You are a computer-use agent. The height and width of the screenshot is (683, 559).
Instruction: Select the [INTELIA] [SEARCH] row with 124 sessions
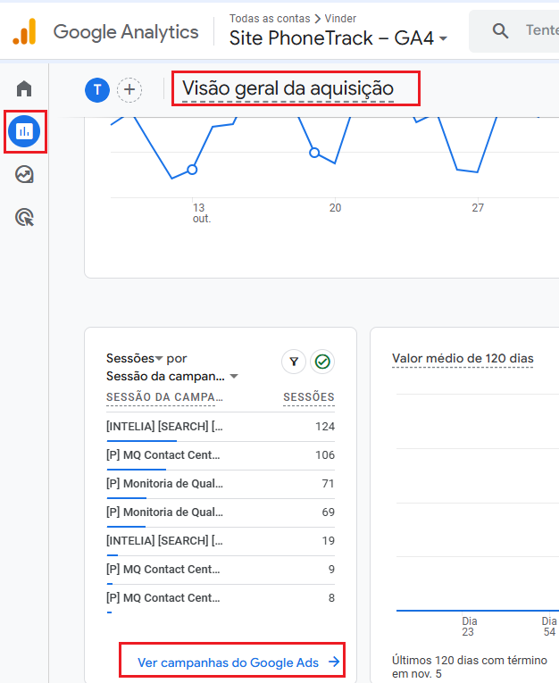click(x=221, y=427)
